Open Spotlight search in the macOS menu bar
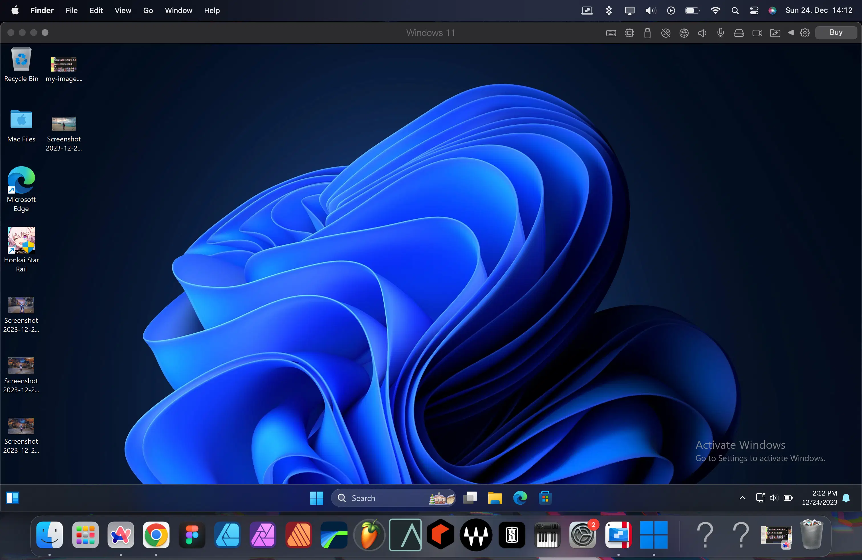This screenshot has height=560, width=862. pos(735,11)
